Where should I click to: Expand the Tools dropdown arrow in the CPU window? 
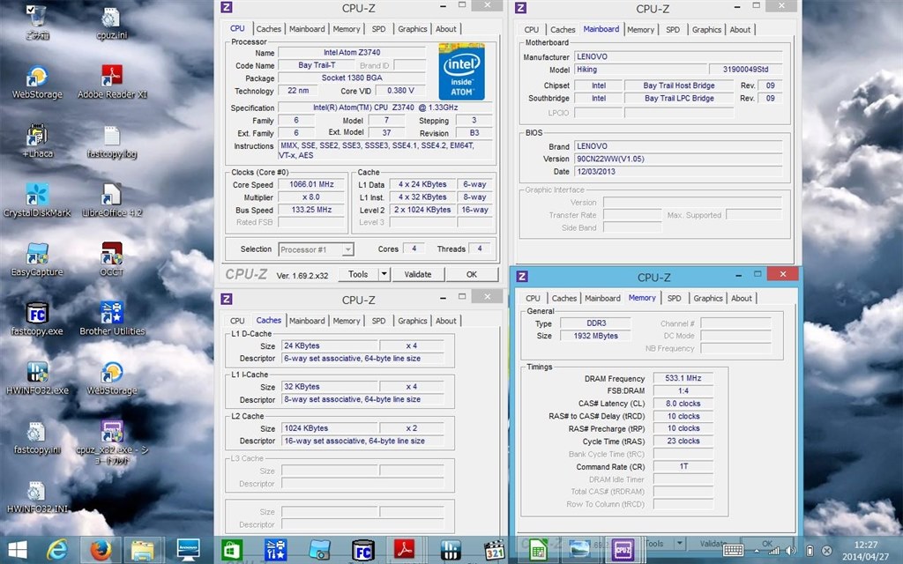[x=384, y=274]
